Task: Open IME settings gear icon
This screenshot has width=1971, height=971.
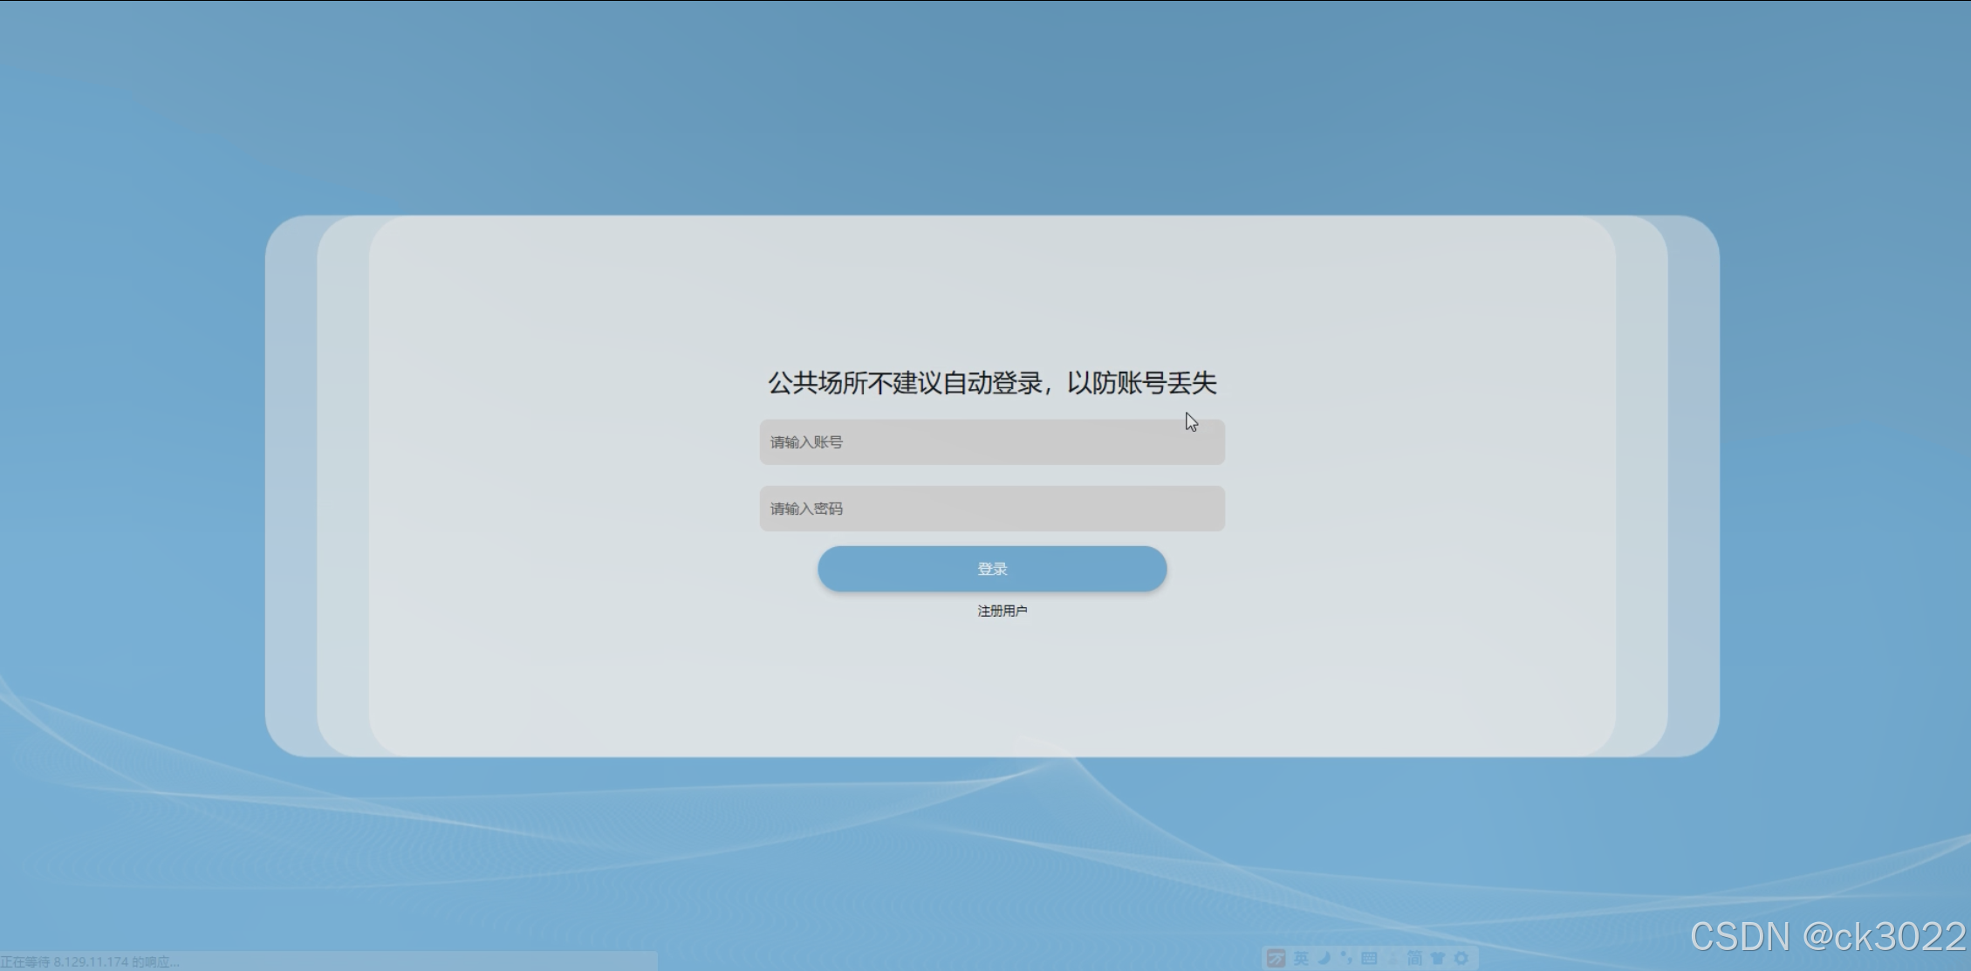Action: [1461, 958]
